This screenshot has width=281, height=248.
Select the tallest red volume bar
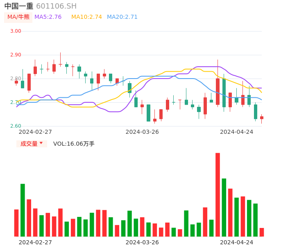coord(218,194)
